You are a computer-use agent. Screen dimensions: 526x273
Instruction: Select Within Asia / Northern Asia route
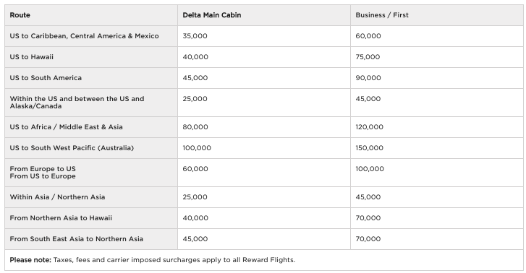(57, 197)
